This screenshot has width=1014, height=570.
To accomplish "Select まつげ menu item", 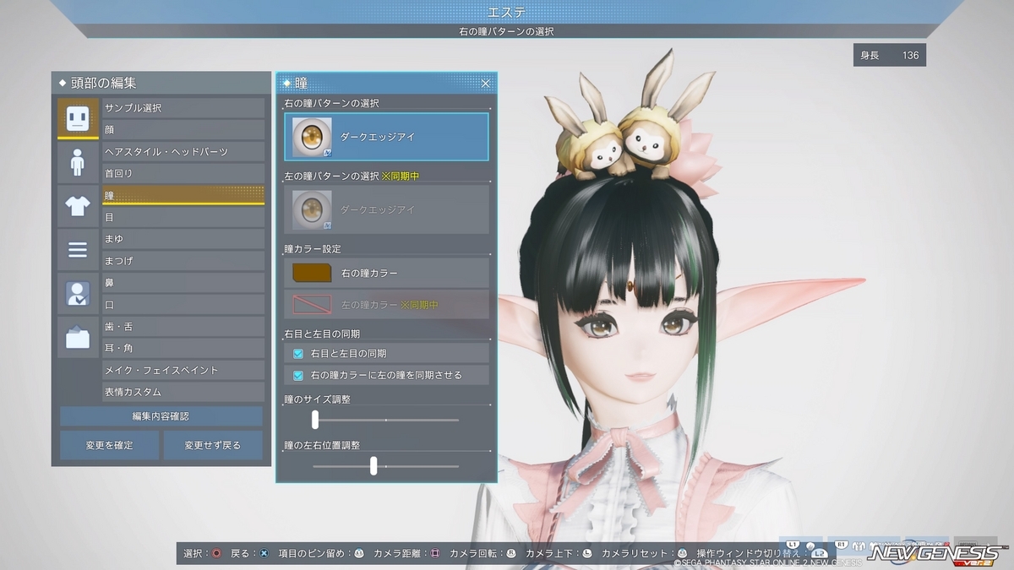I will tap(183, 261).
